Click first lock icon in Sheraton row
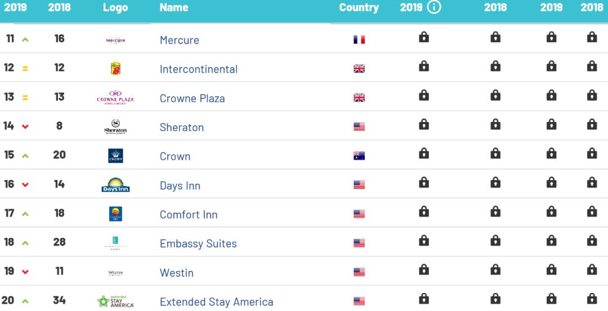 (x=424, y=124)
